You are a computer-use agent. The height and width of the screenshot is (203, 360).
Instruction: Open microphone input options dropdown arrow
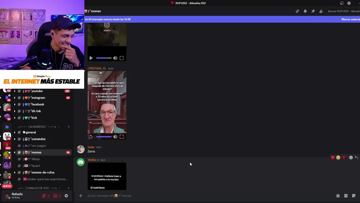(x=49, y=196)
